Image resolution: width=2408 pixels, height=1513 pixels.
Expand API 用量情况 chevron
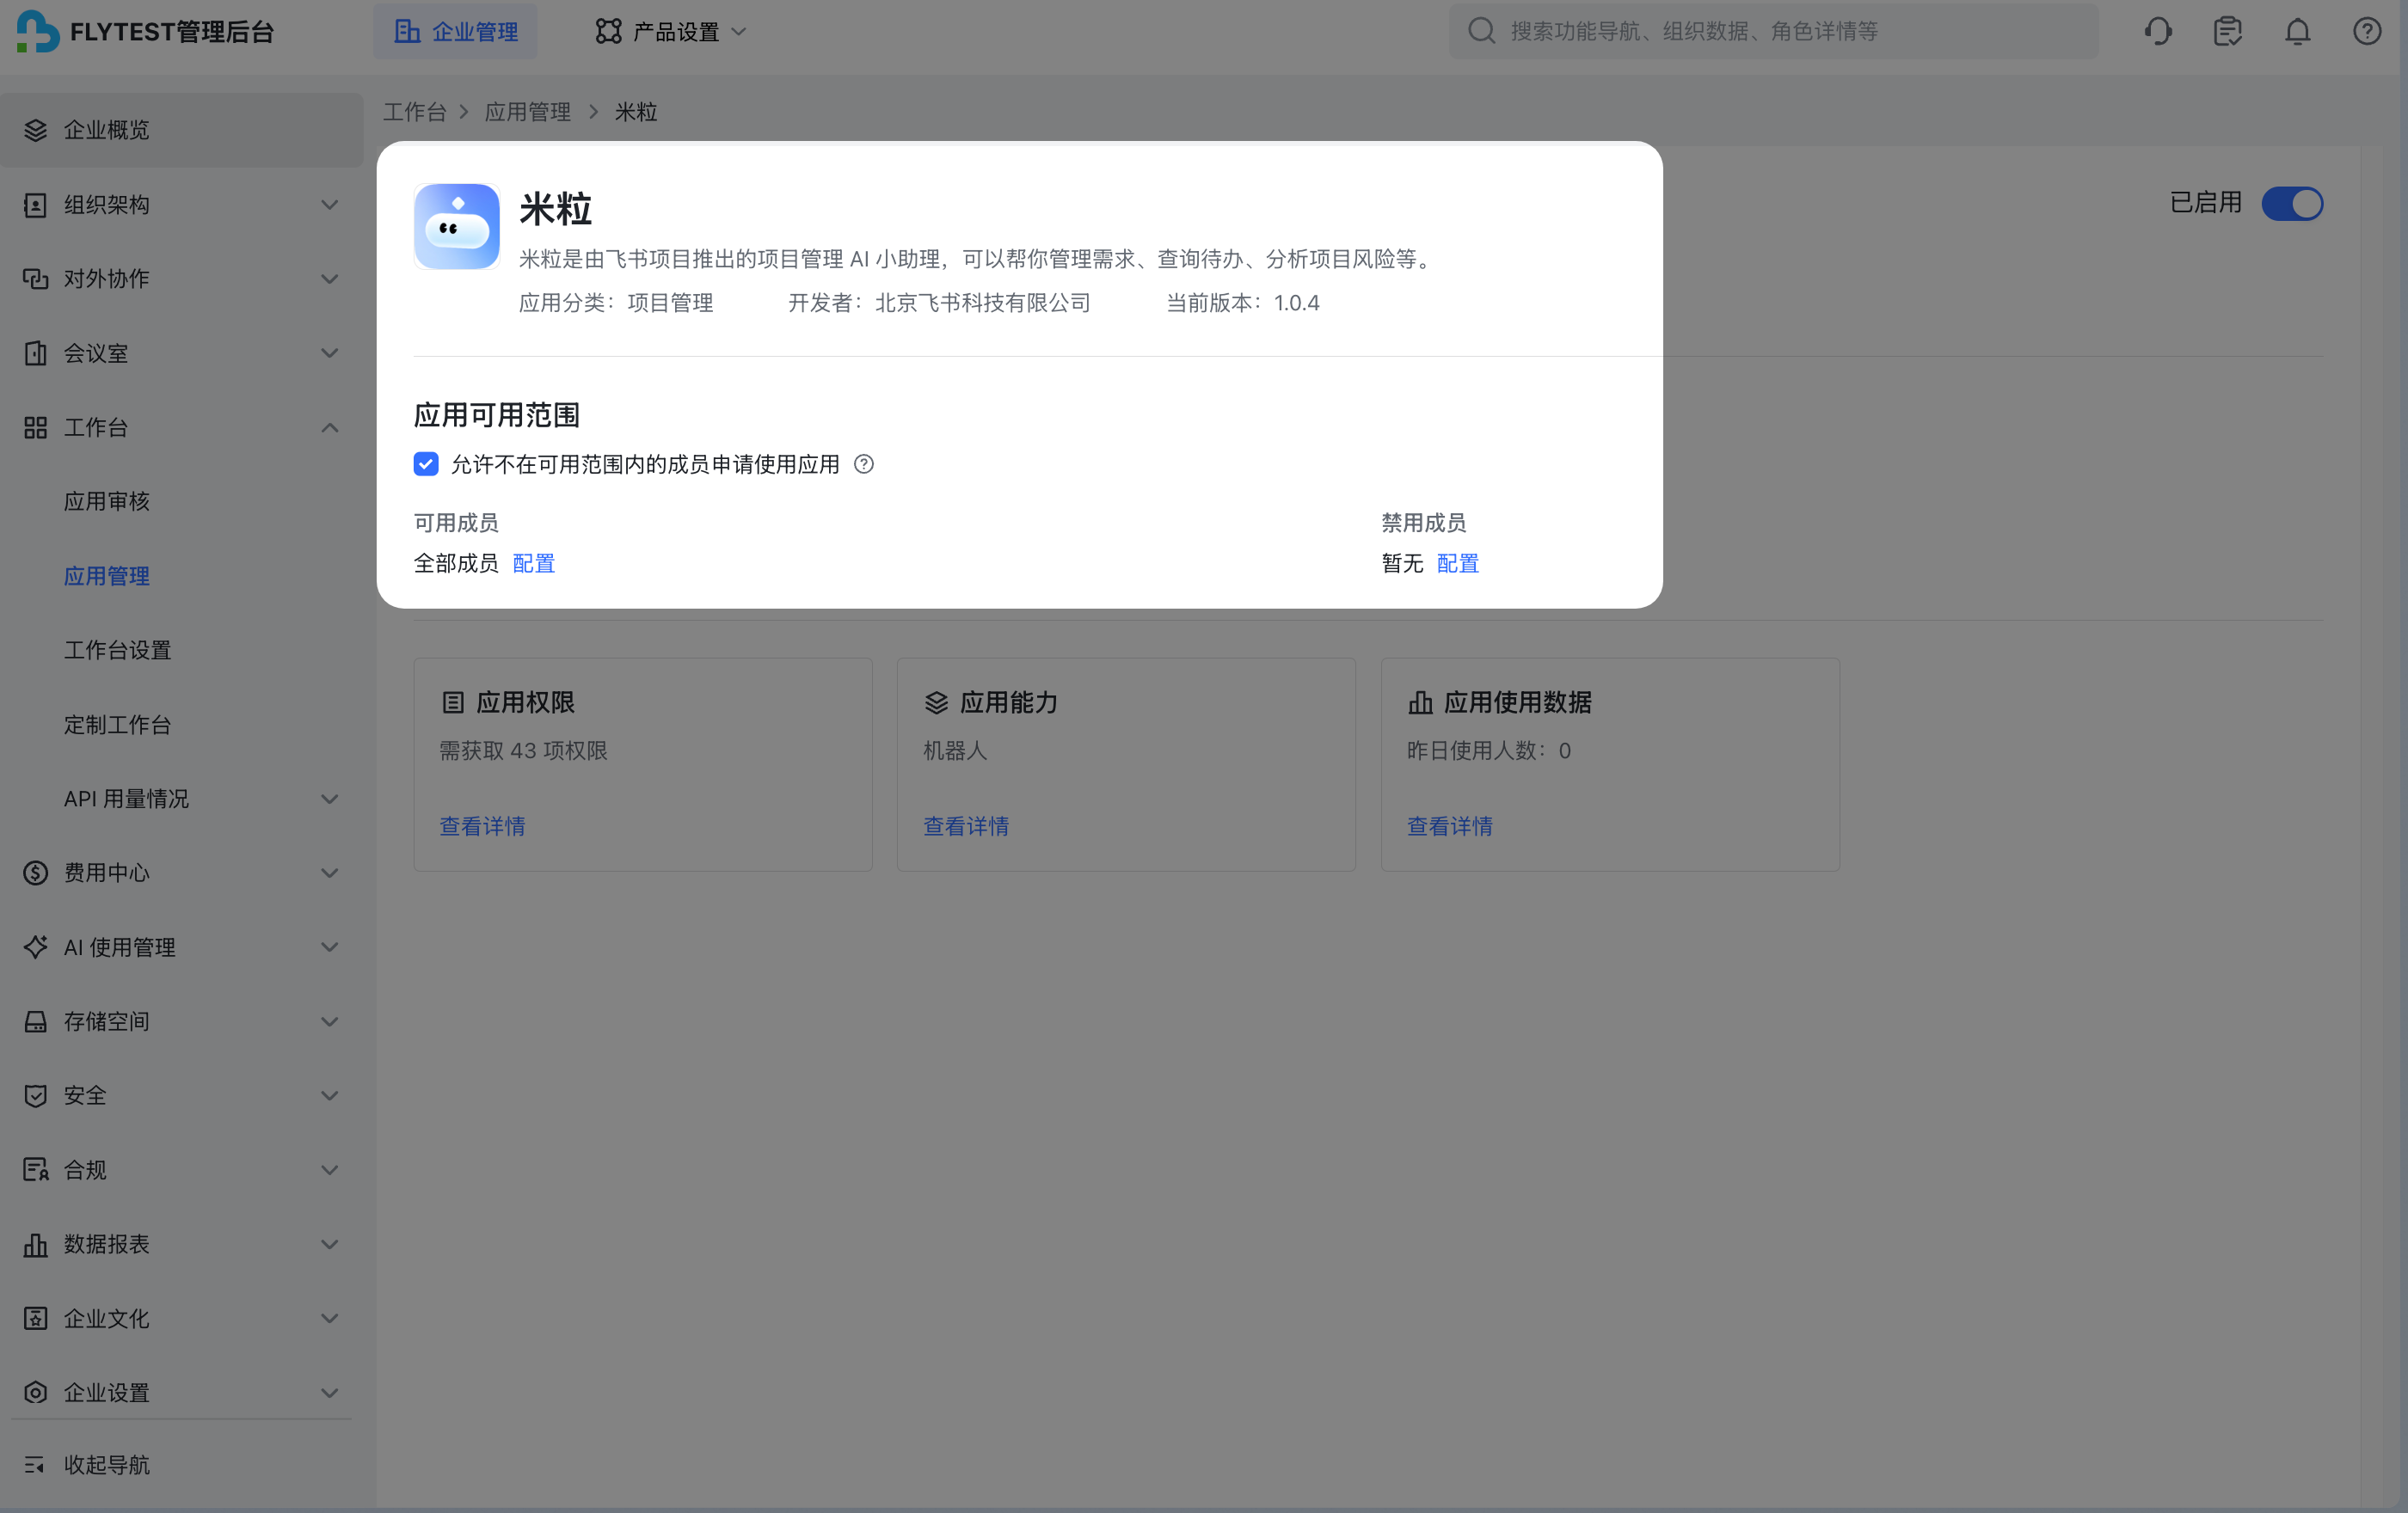click(x=329, y=799)
